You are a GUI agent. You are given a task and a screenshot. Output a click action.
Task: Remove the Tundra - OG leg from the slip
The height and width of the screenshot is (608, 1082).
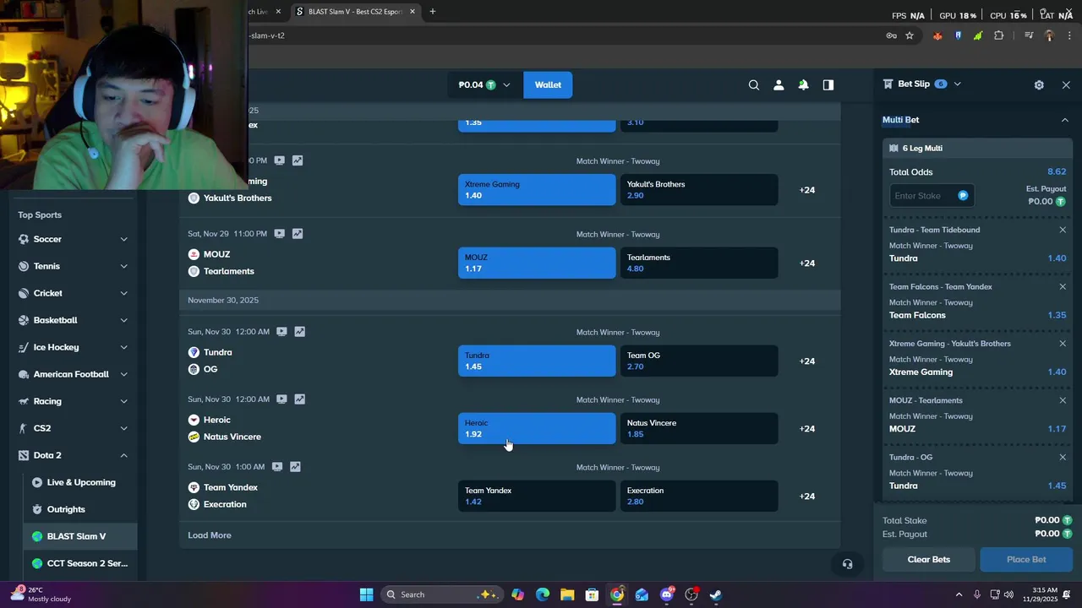[1063, 457]
